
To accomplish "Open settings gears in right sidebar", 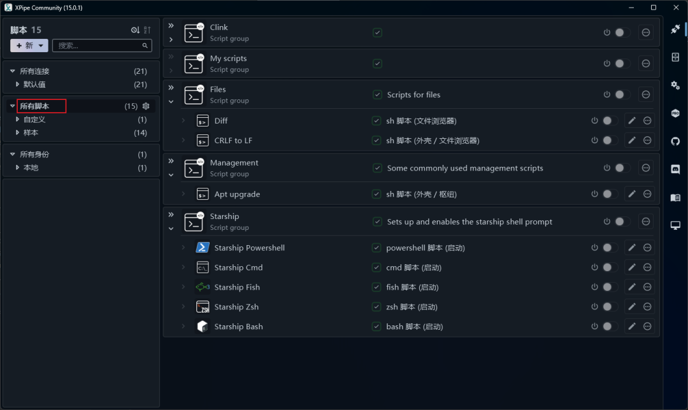I will click(675, 85).
